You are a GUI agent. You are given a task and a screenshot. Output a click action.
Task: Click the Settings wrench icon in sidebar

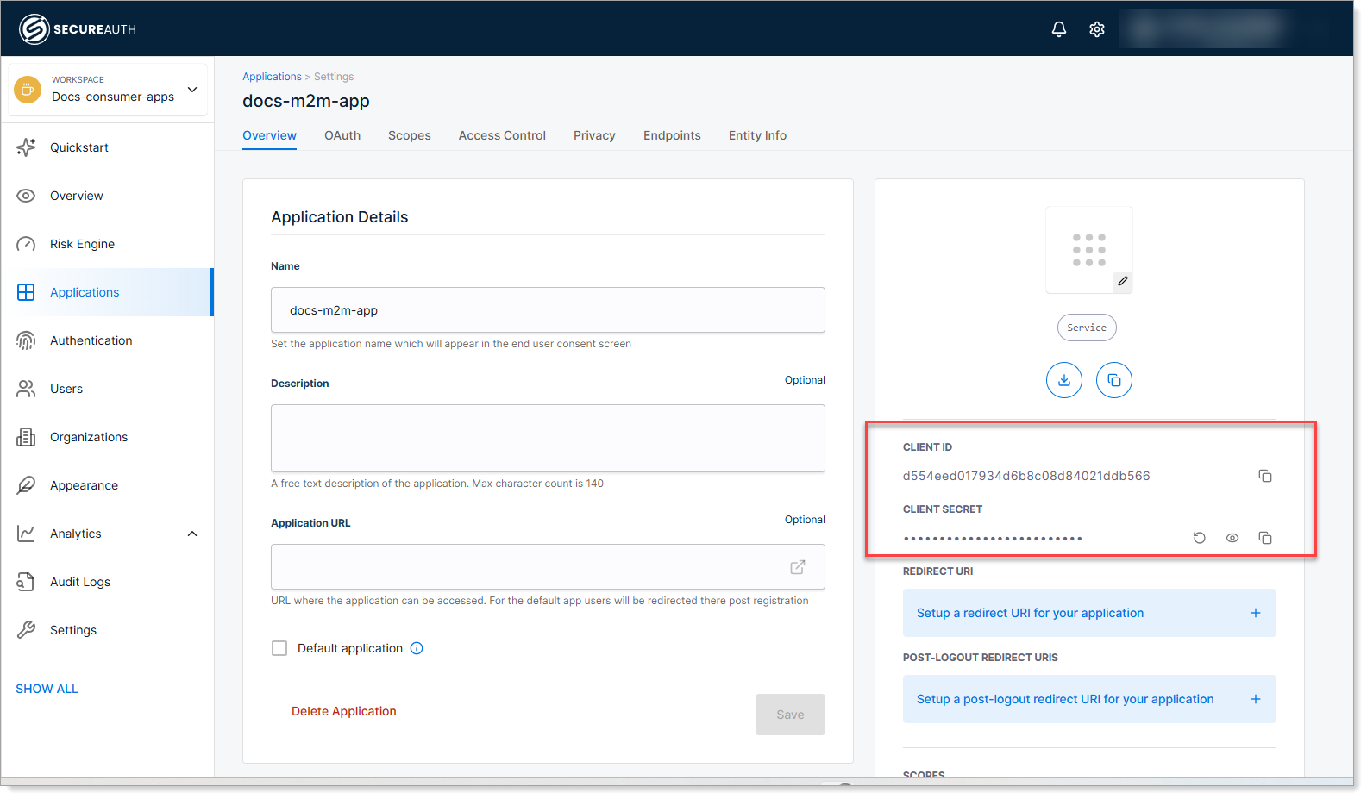click(x=26, y=630)
